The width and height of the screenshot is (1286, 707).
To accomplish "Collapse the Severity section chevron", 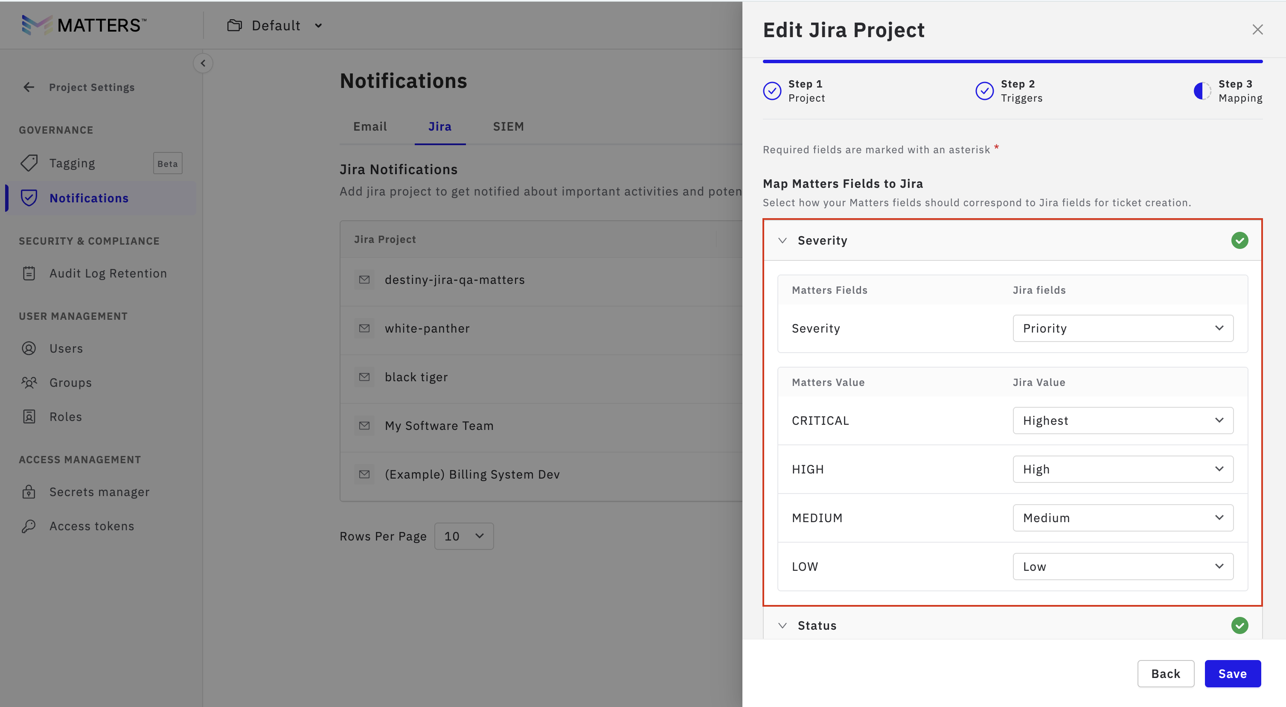I will tap(782, 240).
